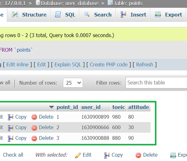Click the Export tab icon
The image size is (187, 161).
158,15
